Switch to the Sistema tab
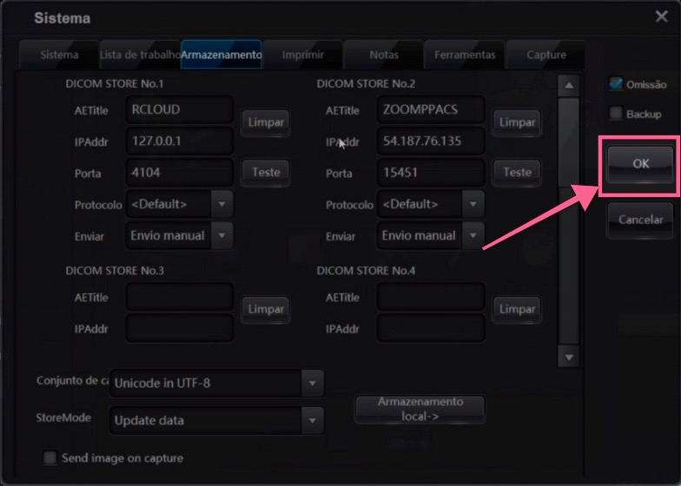Screen dimensions: 681x486 pos(59,55)
